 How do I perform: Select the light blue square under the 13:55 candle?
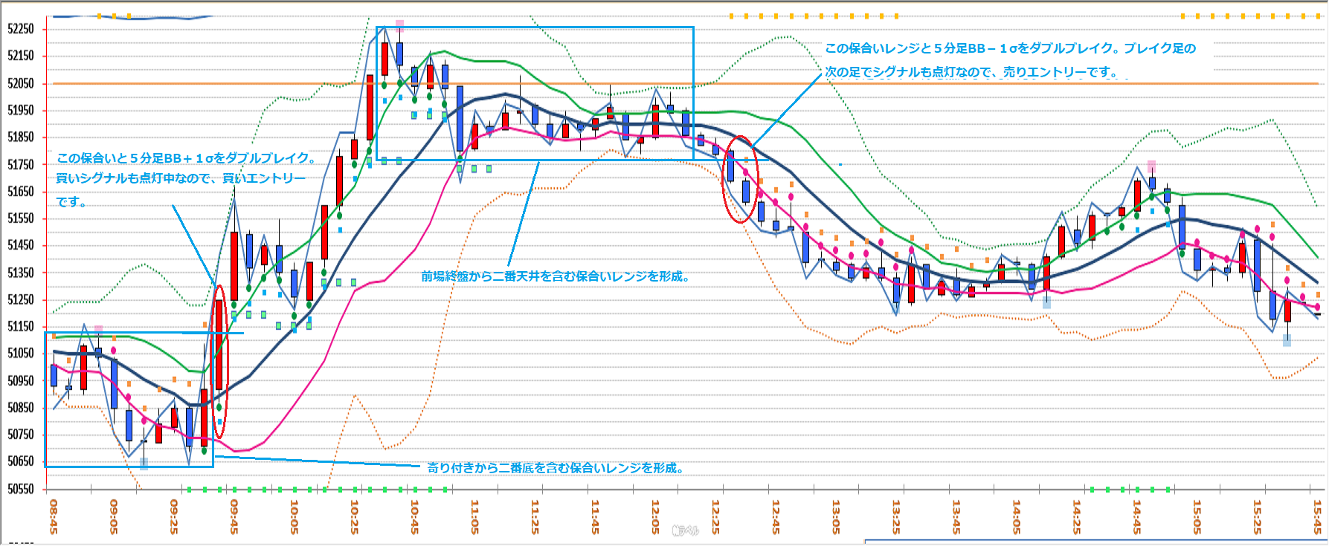(x=1046, y=302)
